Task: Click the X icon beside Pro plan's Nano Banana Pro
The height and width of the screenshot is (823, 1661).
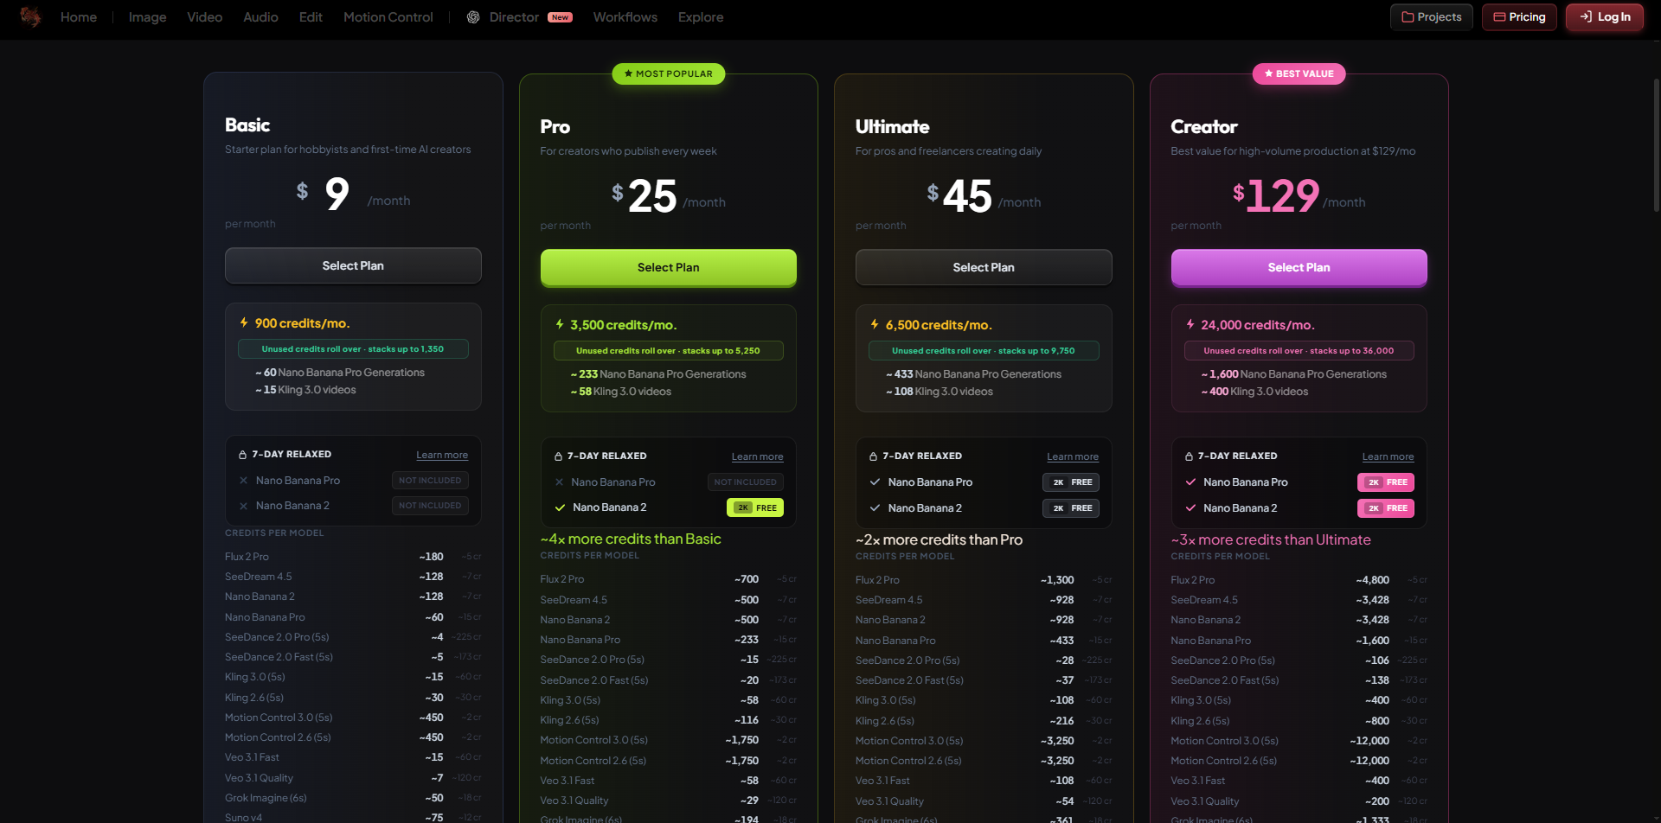Action: (559, 482)
